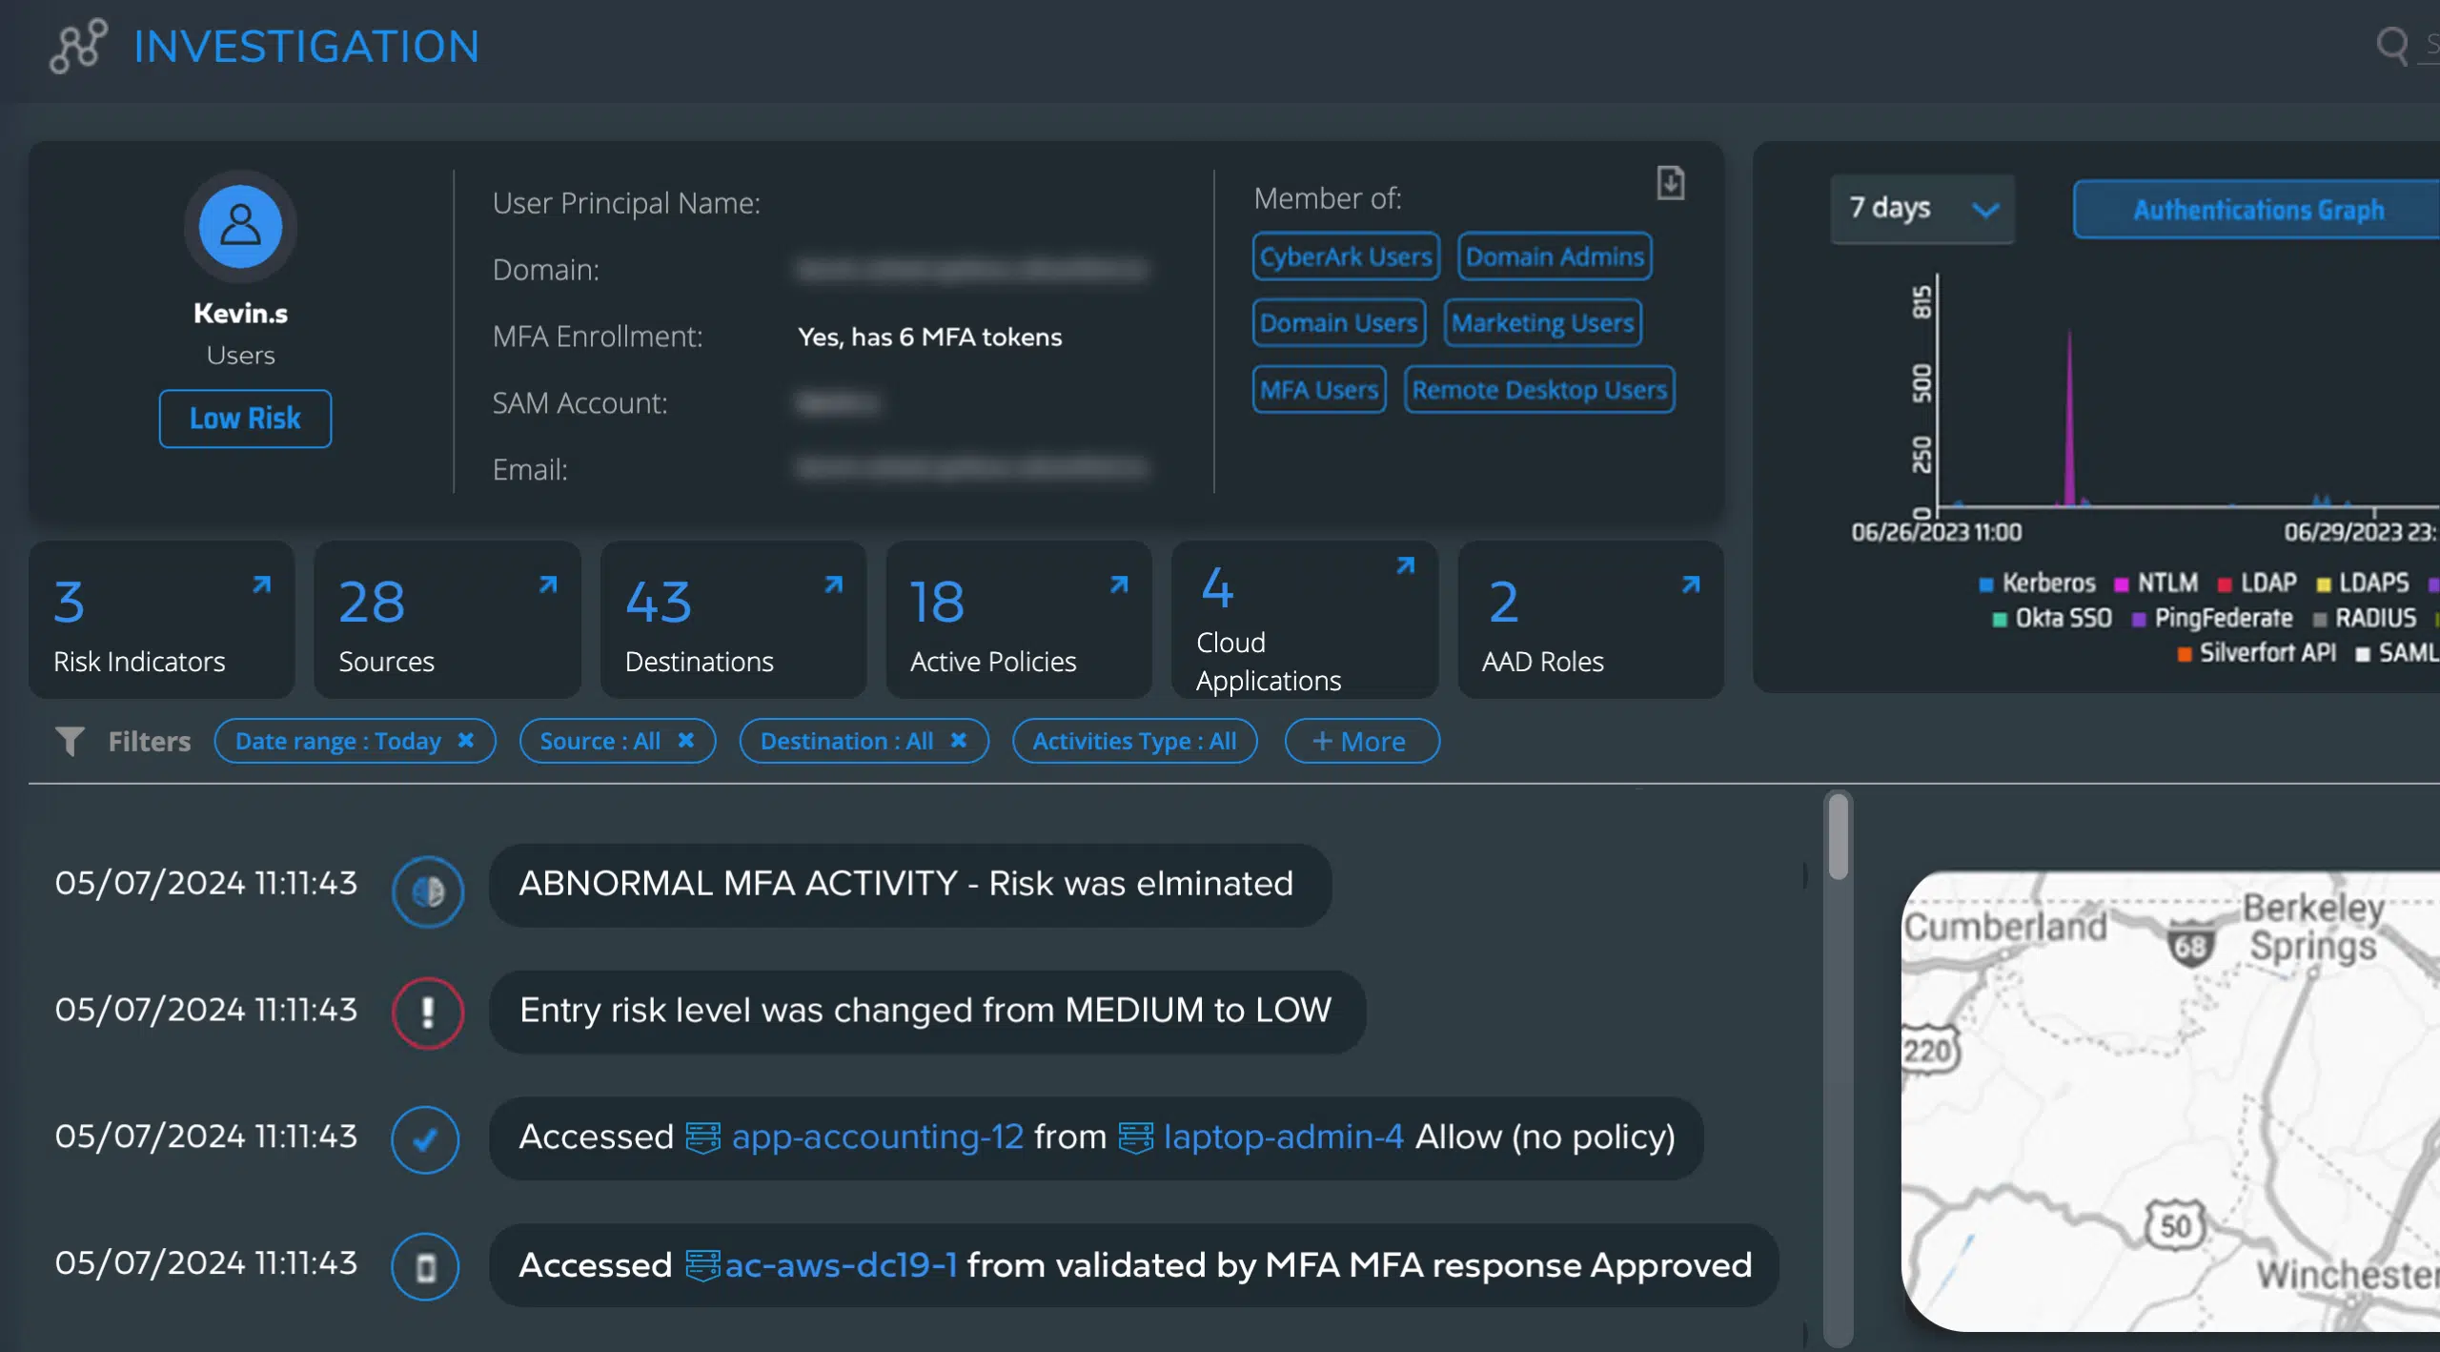
Task: Open Sources card arrow icon
Action: (x=547, y=584)
